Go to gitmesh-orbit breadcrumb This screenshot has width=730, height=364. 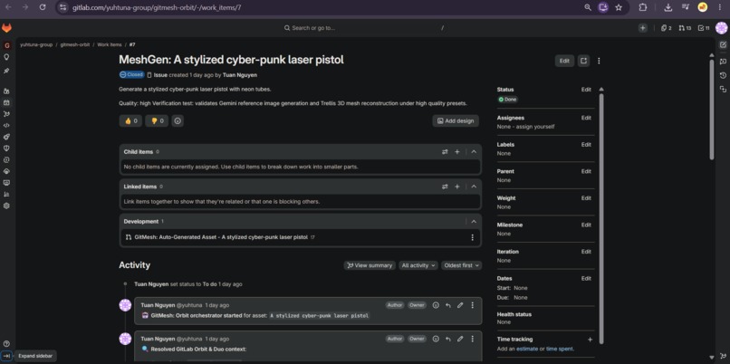coord(75,44)
